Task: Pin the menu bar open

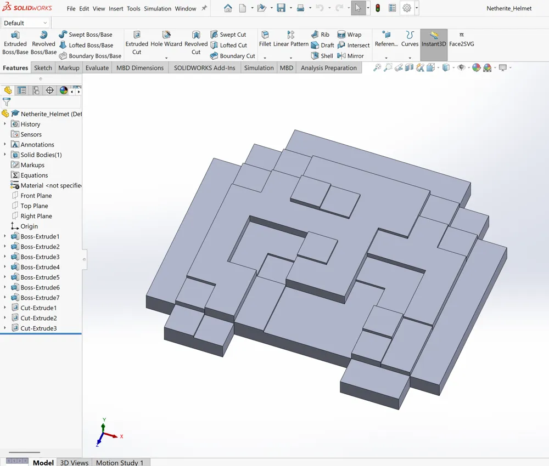Action: 204,9
